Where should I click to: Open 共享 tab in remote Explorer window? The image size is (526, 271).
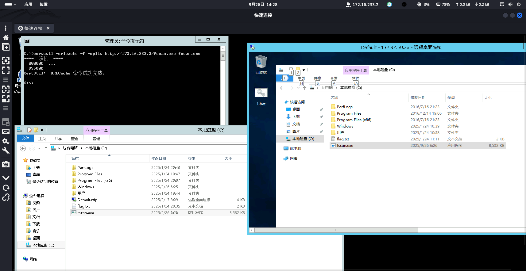(318, 78)
